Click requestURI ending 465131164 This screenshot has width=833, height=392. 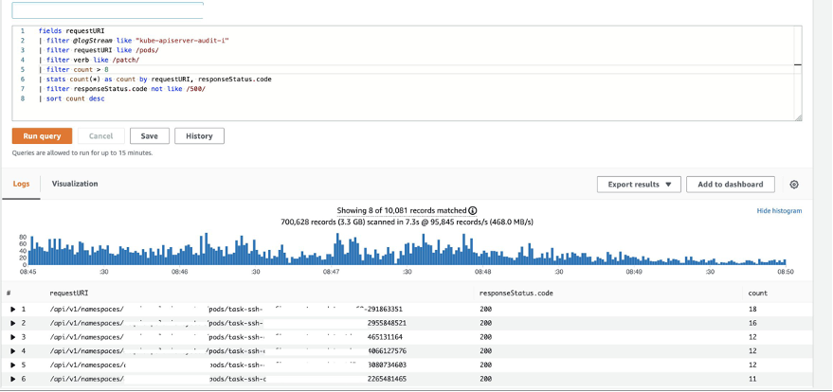(226, 337)
